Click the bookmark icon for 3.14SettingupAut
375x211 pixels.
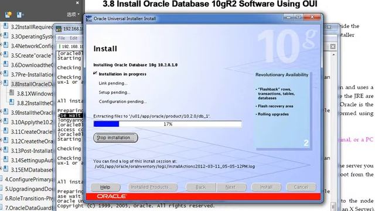point(6,160)
